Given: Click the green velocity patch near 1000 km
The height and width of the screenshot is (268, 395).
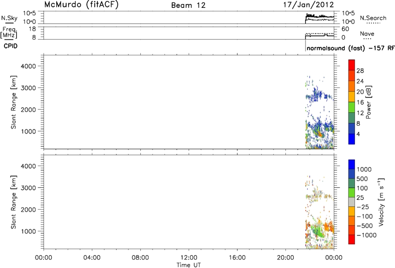Looking at the screenshot, I should point(318,231).
